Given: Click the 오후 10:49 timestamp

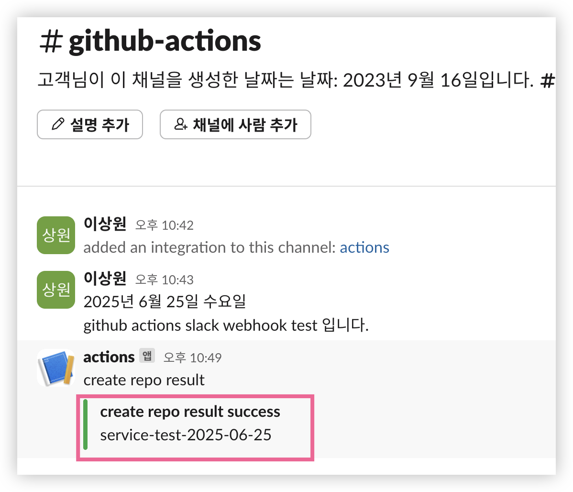Looking at the screenshot, I should click(x=192, y=358).
